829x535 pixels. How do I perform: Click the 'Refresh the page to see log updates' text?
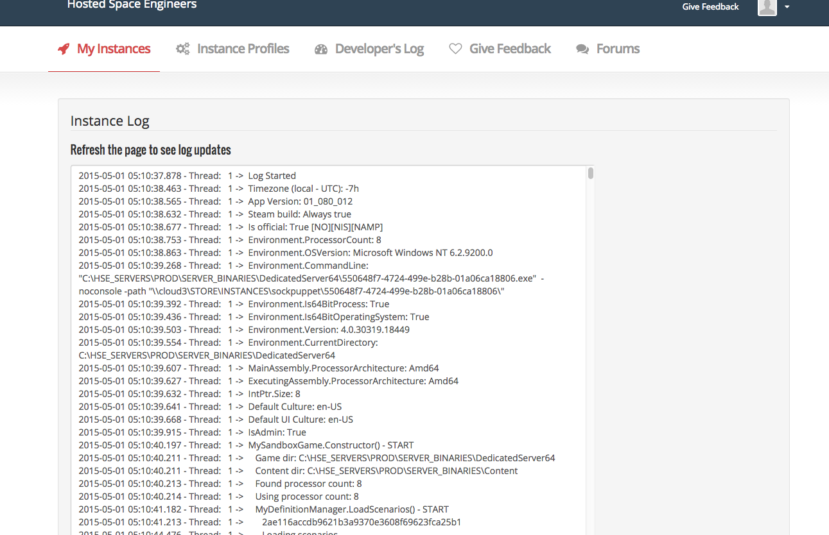tap(150, 149)
